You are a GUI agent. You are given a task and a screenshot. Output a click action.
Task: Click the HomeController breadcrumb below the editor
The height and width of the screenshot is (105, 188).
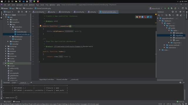[x=62, y=80]
